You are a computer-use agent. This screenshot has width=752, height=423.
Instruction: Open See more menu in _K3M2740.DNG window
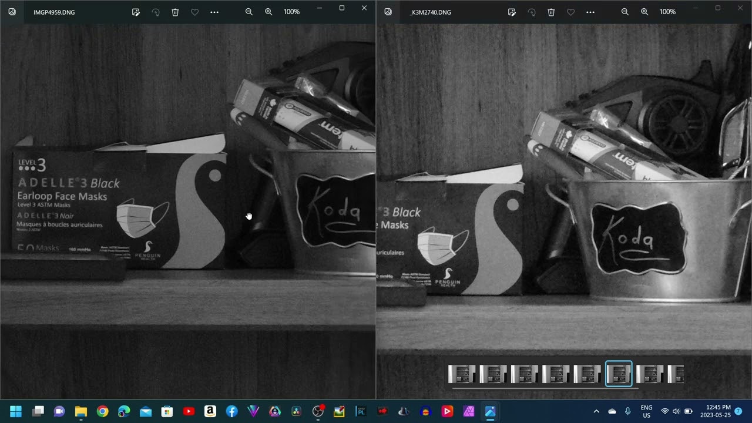tap(590, 12)
